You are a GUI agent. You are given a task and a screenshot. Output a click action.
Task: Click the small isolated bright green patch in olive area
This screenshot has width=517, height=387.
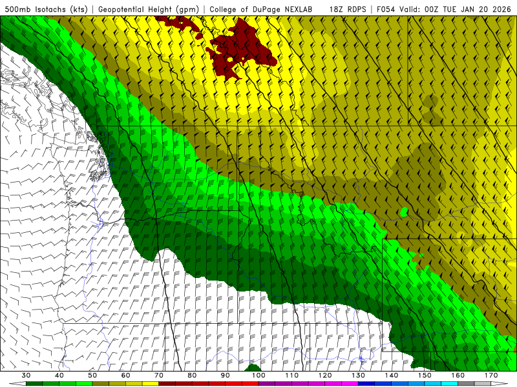coord(405,212)
